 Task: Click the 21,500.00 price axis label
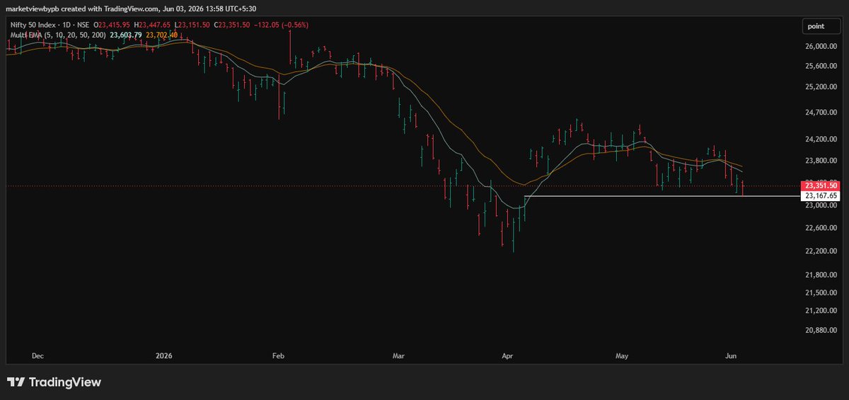821,292
